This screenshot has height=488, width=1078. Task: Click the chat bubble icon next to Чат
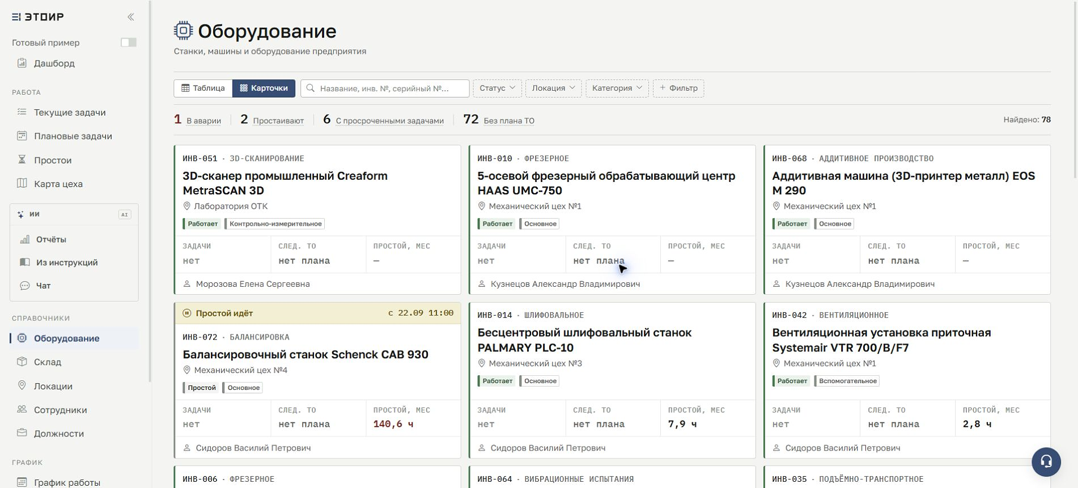tap(25, 286)
